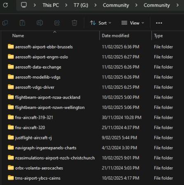Click date 30/11/2024 10:28 PM

(121, 118)
